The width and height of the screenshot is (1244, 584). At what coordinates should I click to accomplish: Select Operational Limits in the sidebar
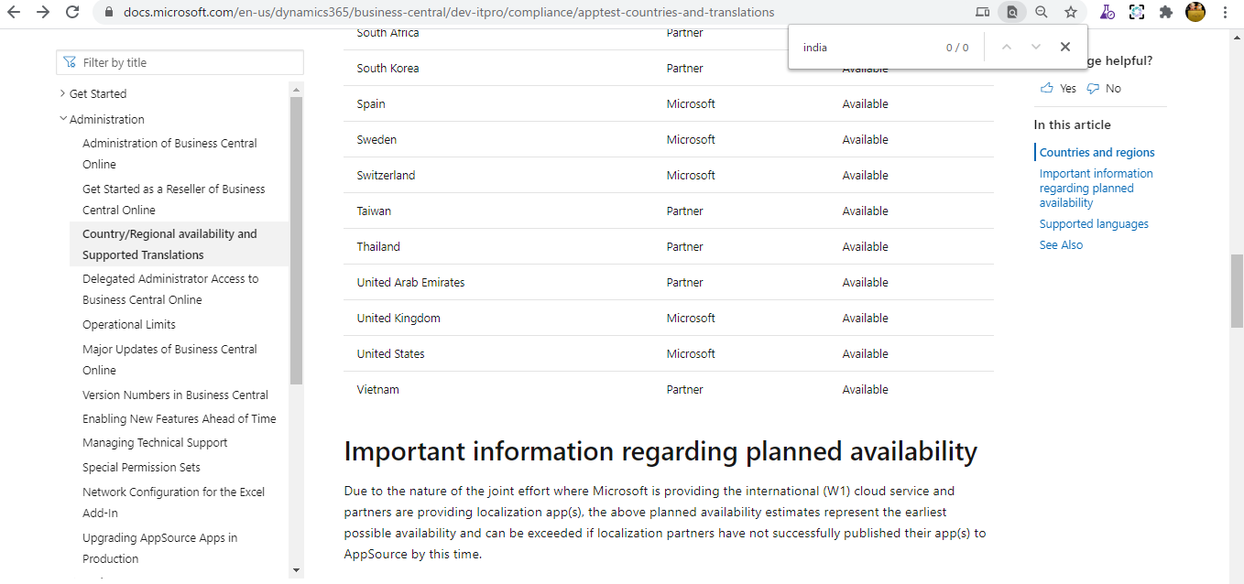click(129, 324)
